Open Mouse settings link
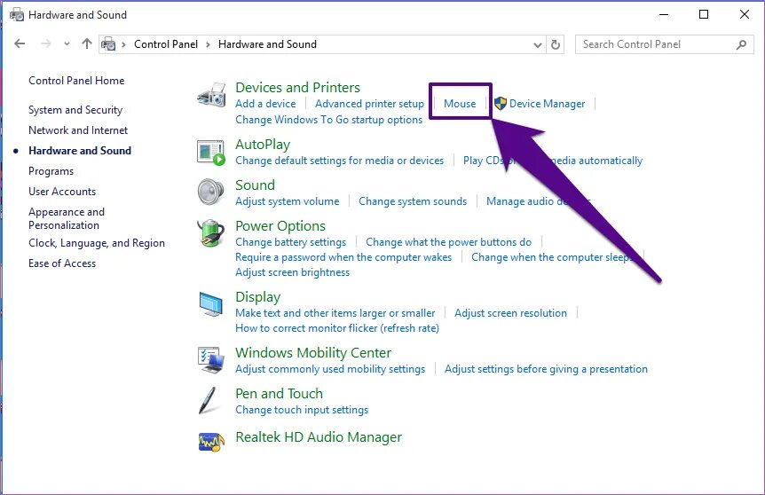 click(x=460, y=104)
